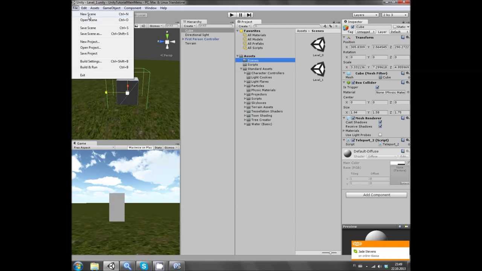482x271 pixels.
Task: Click the Physic Material picker circle
Action: coord(408,92)
